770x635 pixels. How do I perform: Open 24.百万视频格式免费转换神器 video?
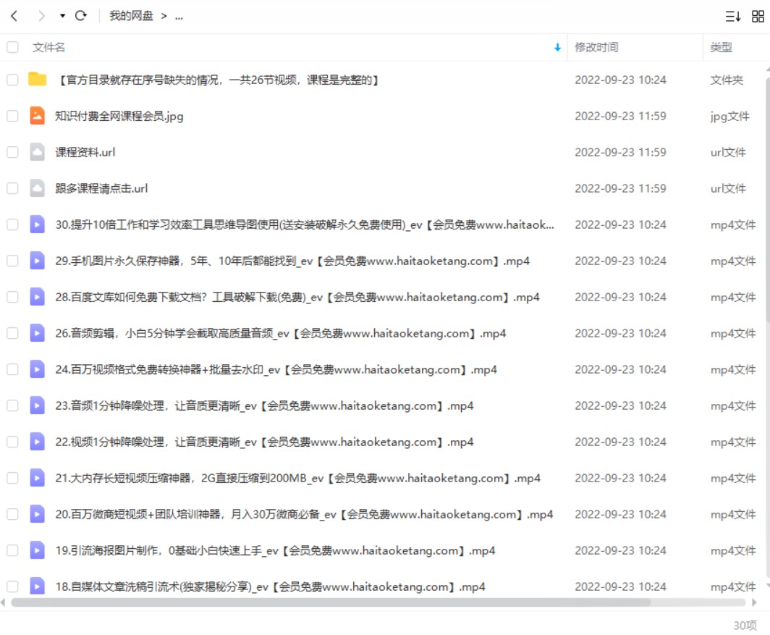[x=276, y=369]
